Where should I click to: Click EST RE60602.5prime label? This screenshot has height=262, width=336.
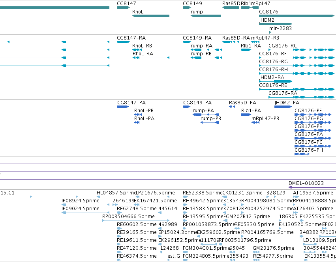tap(137, 225)
